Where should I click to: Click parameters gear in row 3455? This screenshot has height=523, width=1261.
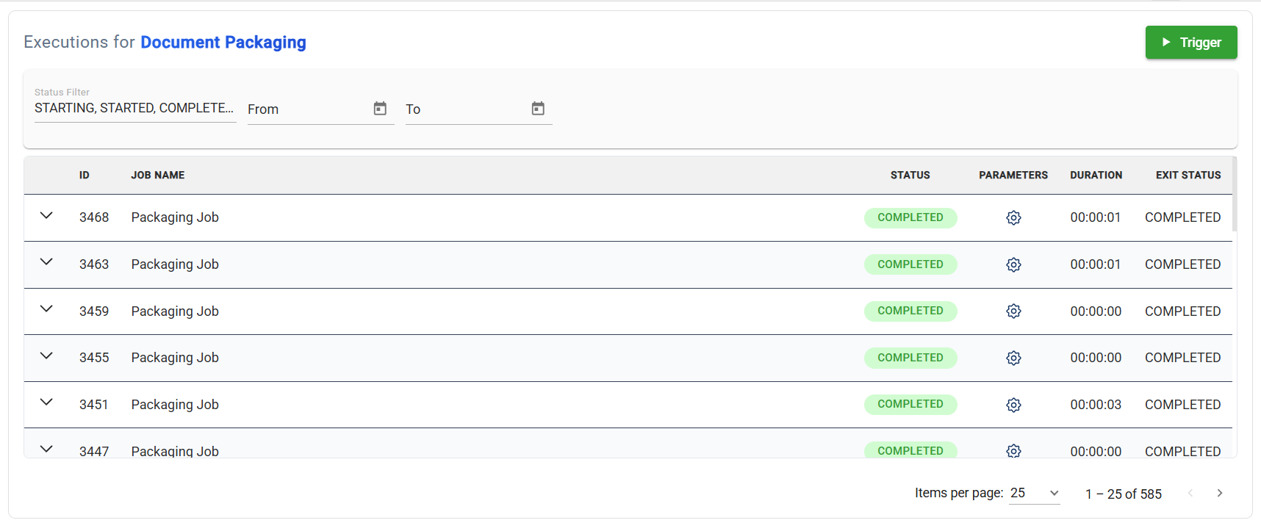(x=1013, y=358)
